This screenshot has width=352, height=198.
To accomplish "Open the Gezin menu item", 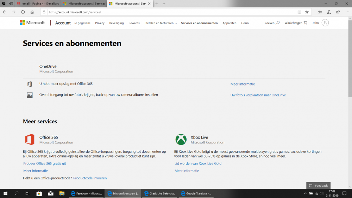I will pyautogui.click(x=245, y=23).
